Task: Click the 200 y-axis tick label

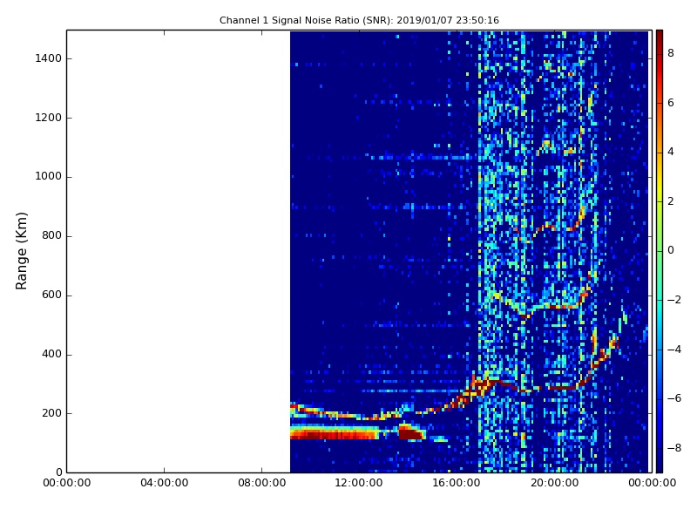Action: [51, 413]
